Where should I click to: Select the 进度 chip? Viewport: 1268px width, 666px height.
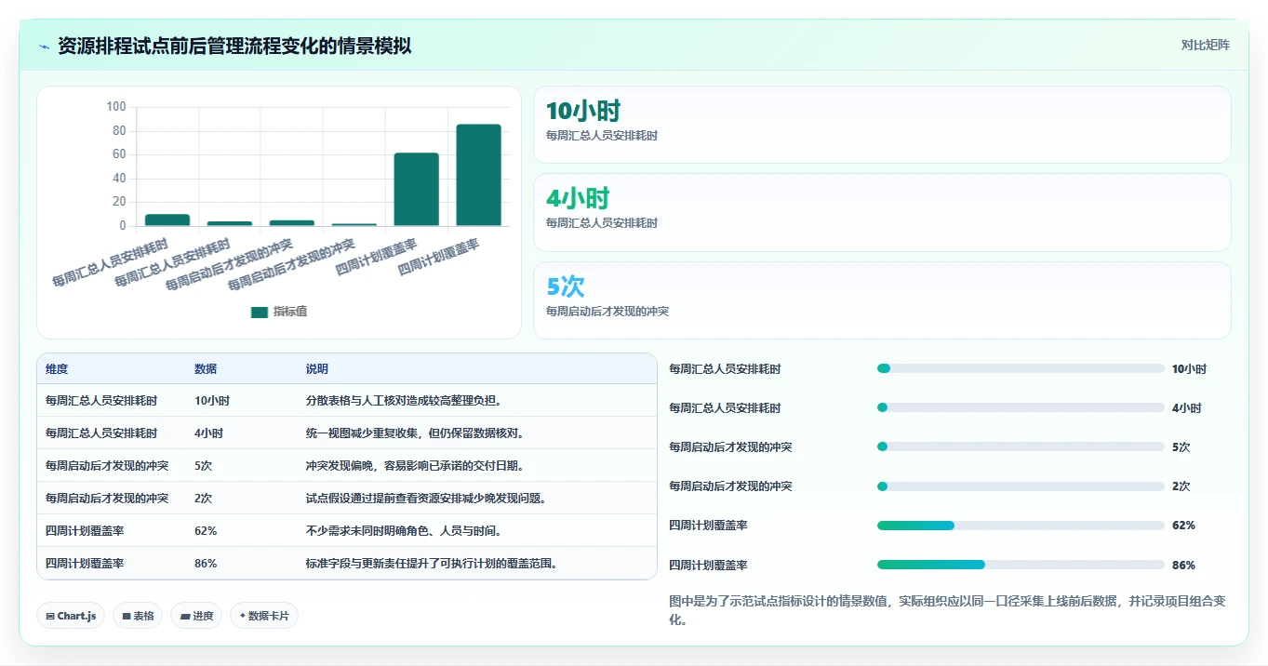tap(196, 616)
